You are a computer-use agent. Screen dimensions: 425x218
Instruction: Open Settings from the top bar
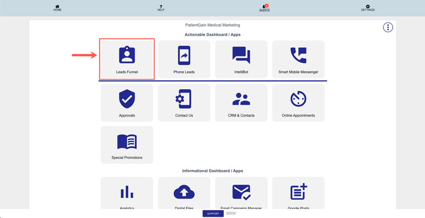(368, 8)
